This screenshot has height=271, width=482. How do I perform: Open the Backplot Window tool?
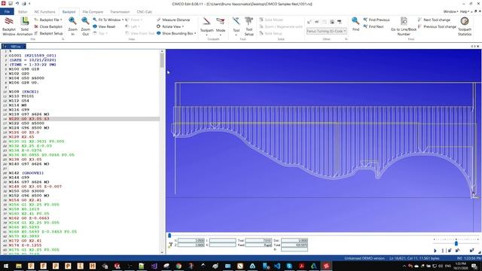pyautogui.click(x=9, y=26)
